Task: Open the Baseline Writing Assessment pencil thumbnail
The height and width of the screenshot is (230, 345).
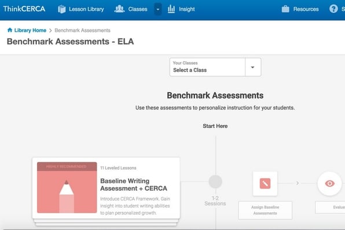Action: pos(67,188)
